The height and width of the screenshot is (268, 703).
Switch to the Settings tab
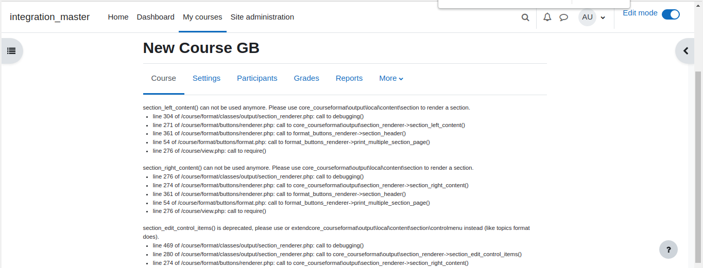pyautogui.click(x=207, y=78)
